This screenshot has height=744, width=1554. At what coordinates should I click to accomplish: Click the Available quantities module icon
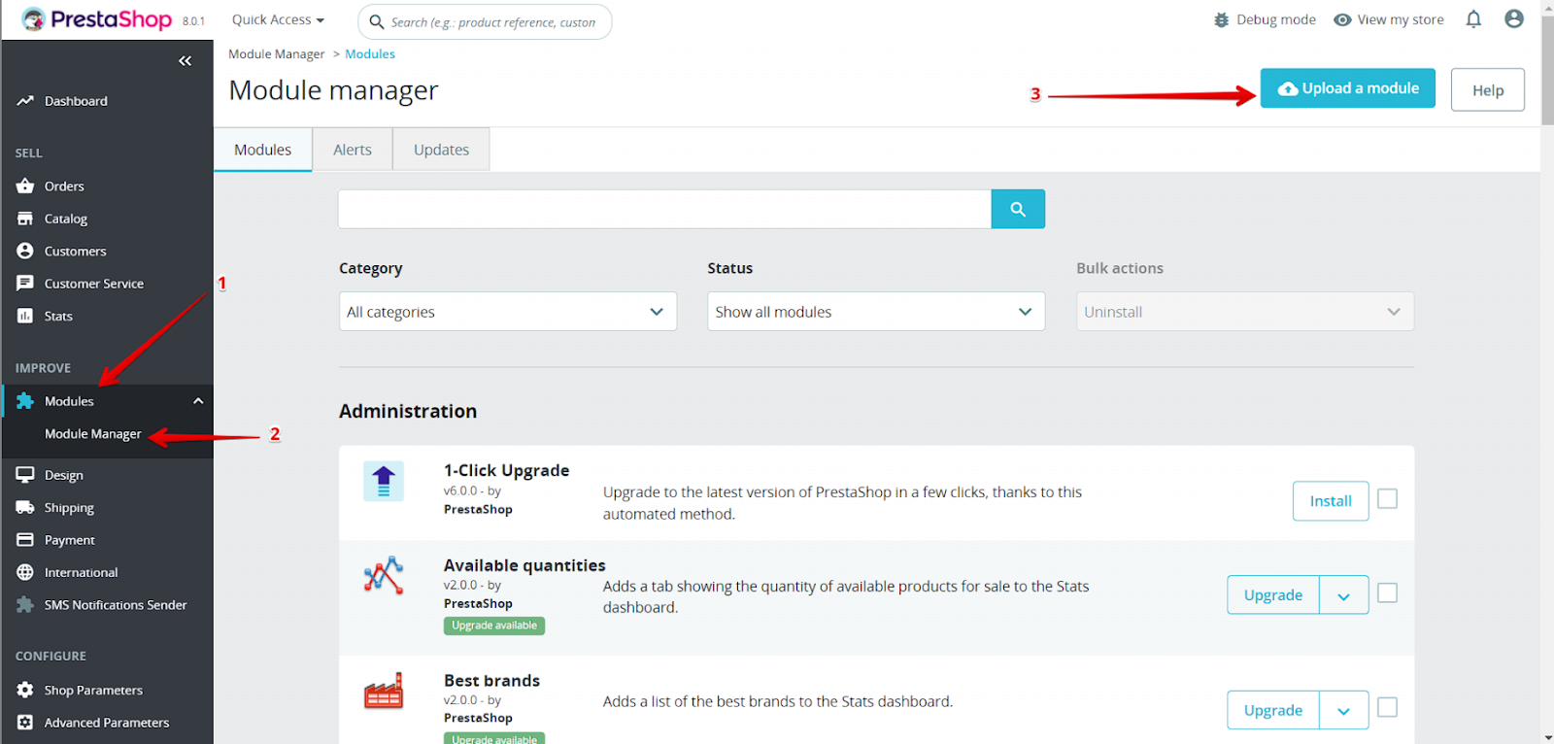384,575
